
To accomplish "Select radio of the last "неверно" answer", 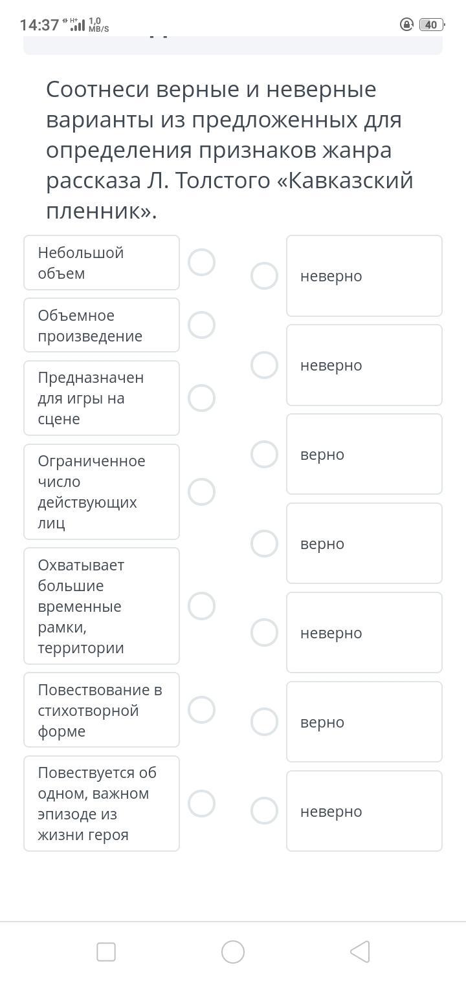I will coord(264,811).
